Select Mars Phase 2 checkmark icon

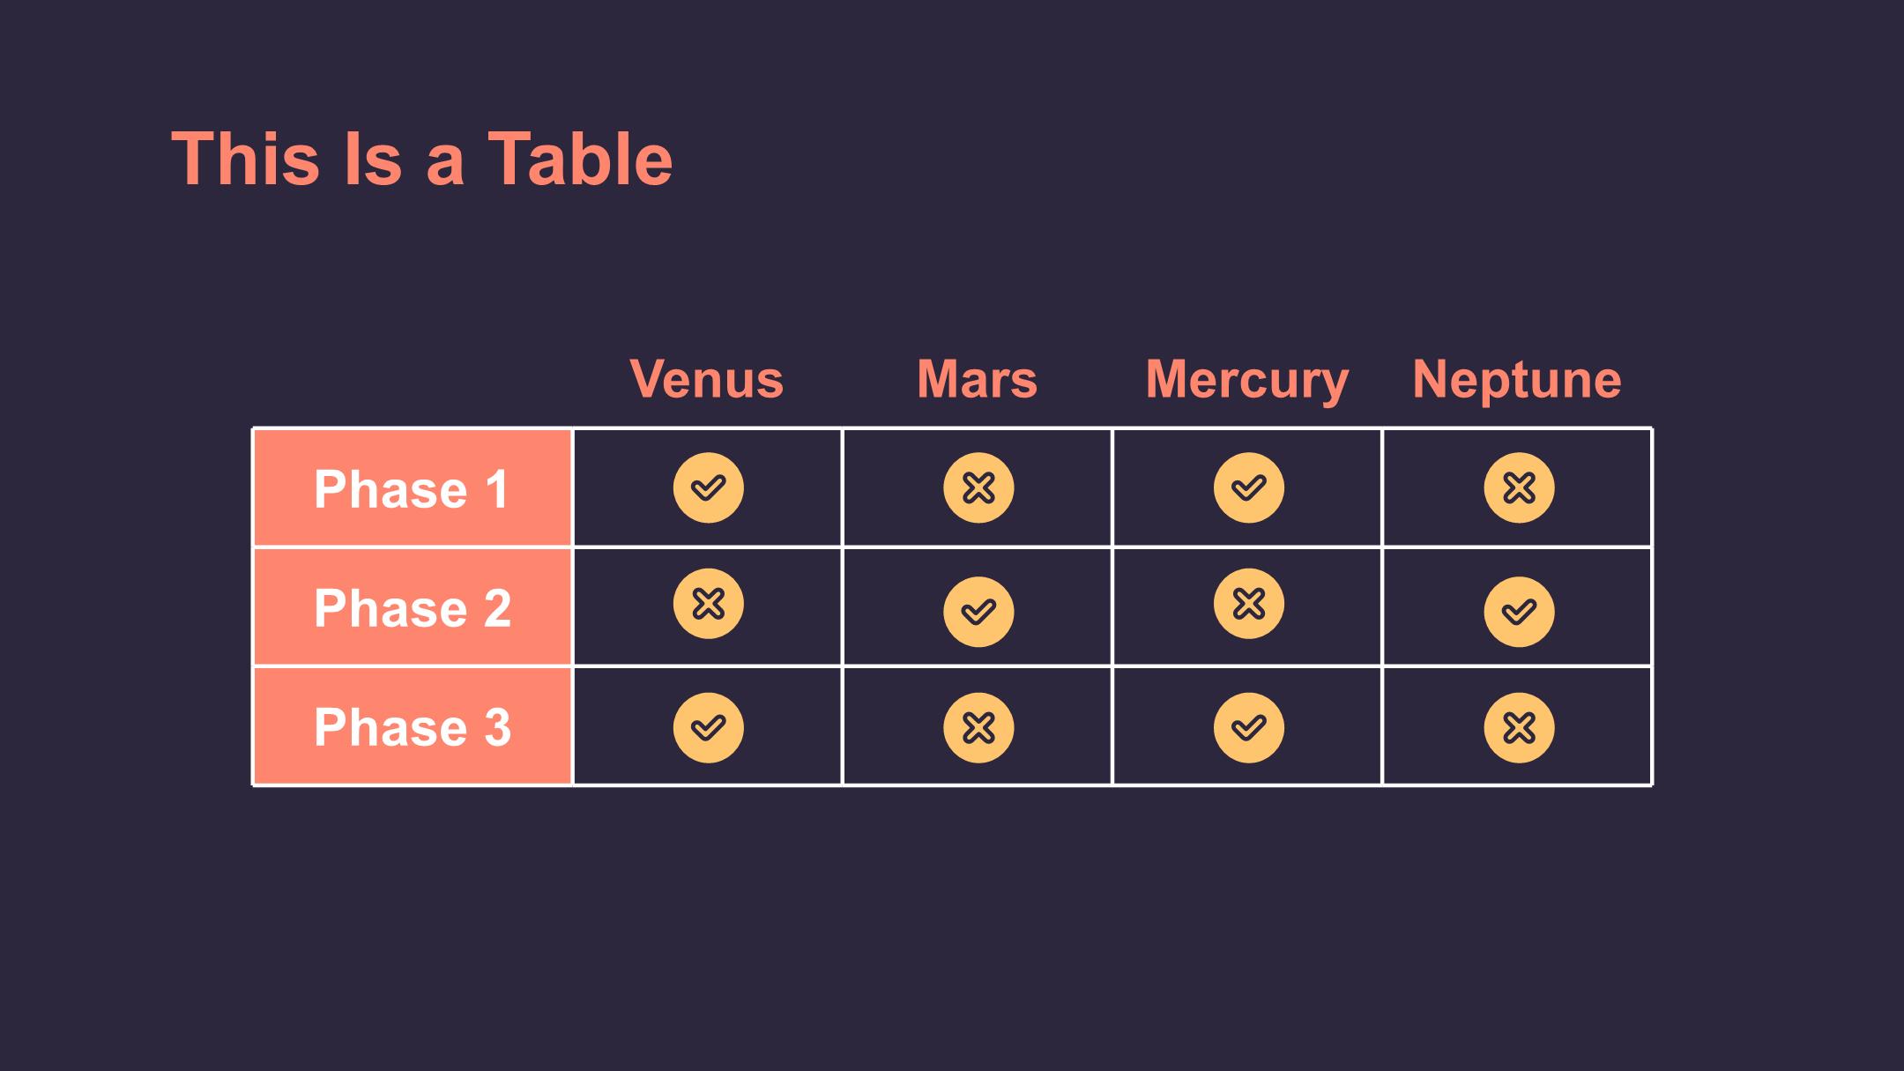[x=978, y=612]
